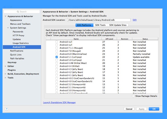Check Android 3.0 (Honeycomb) checkbox
The width and height of the screenshot is (167, 119).
pos(57,90)
